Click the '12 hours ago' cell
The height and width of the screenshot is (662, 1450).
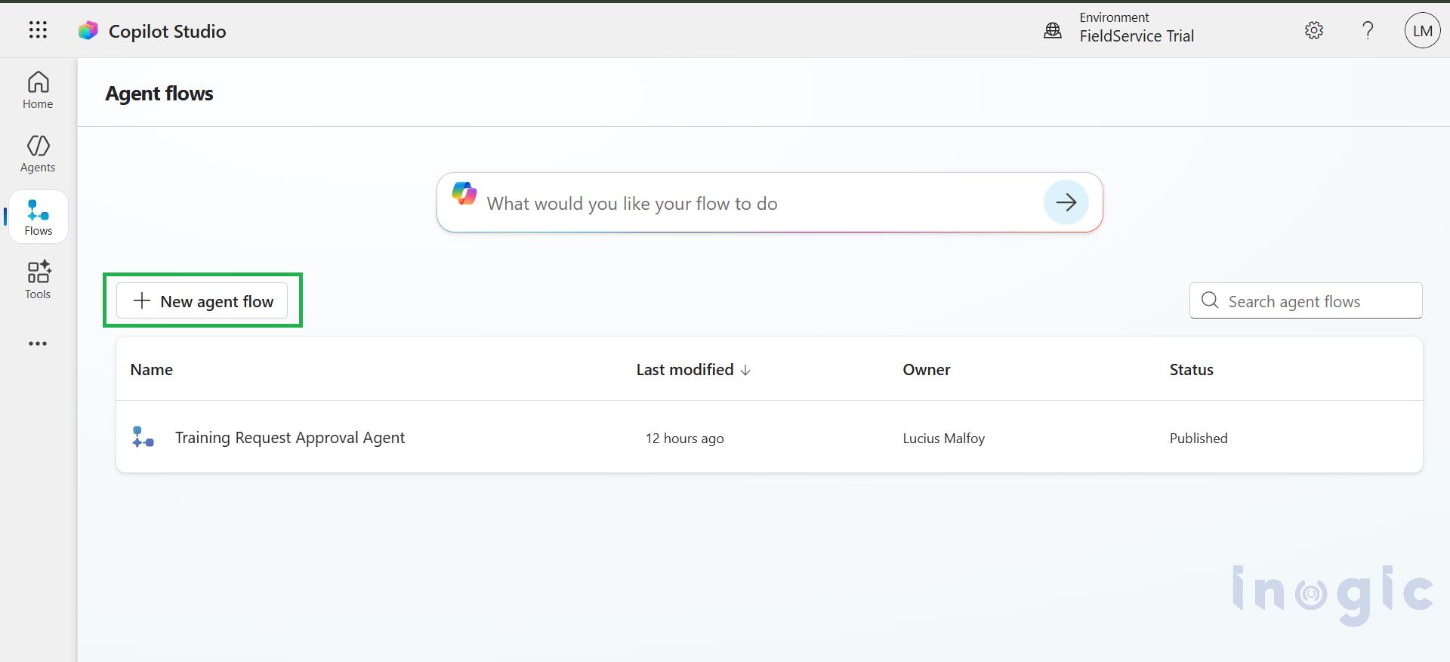point(684,439)
